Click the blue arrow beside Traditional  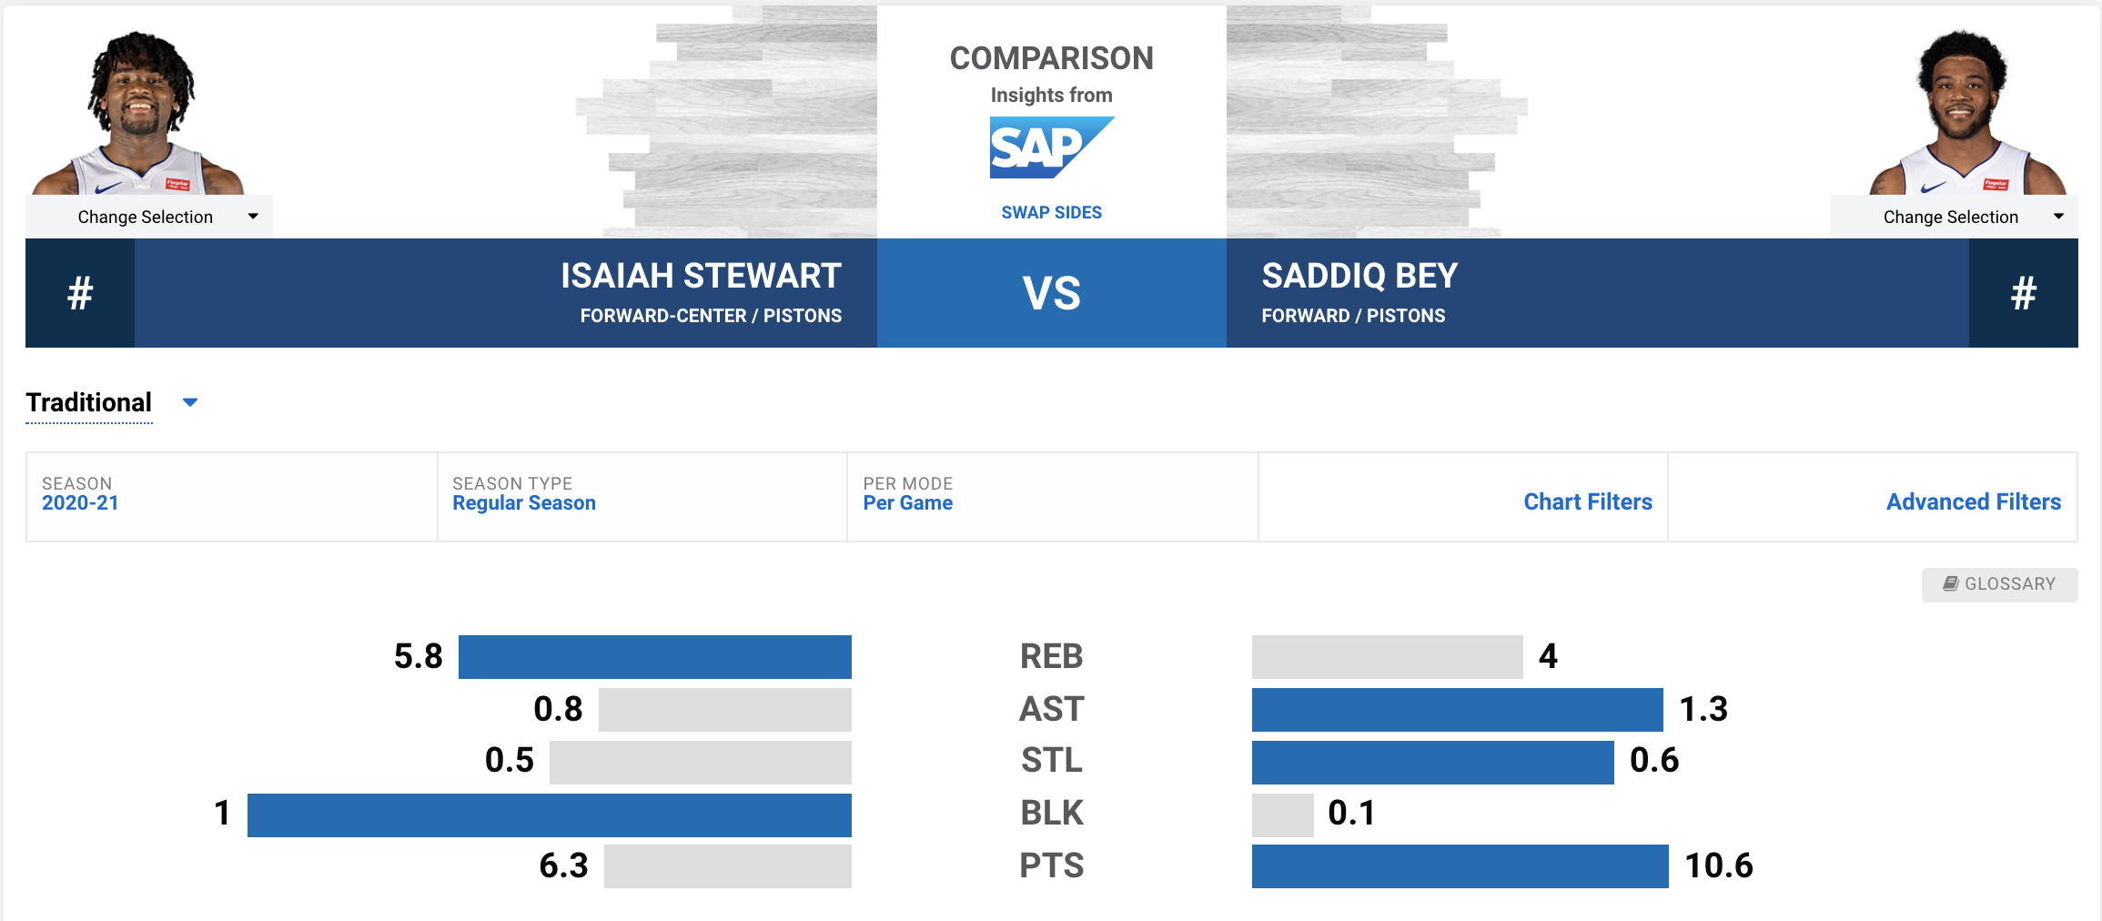click(x=190, y=402)
